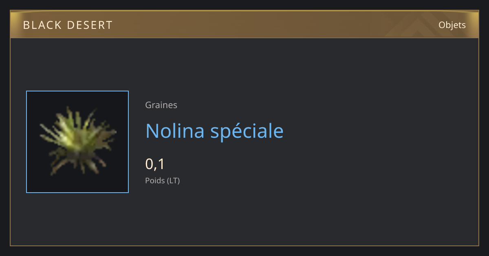Click the 0,1 weight value
The image size is (489, 256).
(x=155, y=164)
